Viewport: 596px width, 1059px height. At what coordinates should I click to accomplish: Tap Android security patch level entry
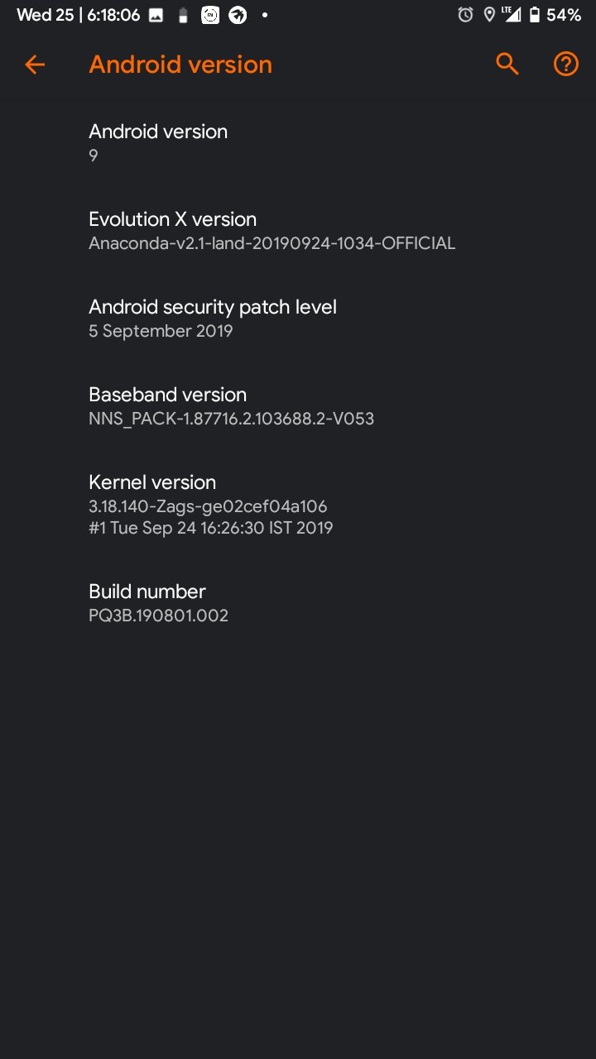pos(298,319)
